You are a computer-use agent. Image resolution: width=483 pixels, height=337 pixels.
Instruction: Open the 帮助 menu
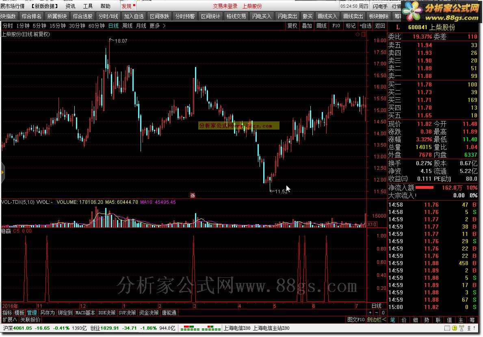[x=105, y=6]
